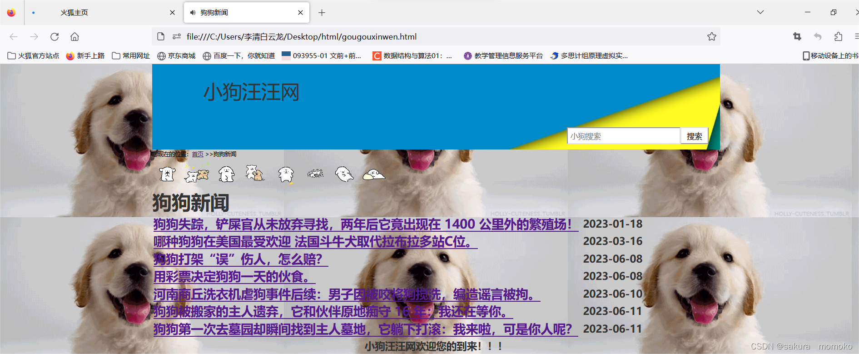Close the 火狐主页 tab
The height and width of the screenshot is (354, 859).
172,13
